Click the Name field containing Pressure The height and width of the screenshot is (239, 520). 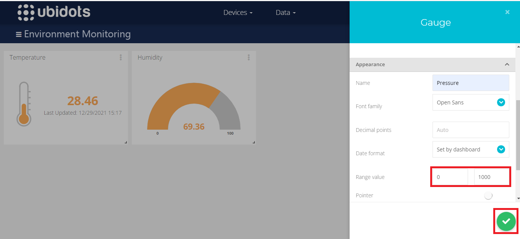tap(471, 83)
